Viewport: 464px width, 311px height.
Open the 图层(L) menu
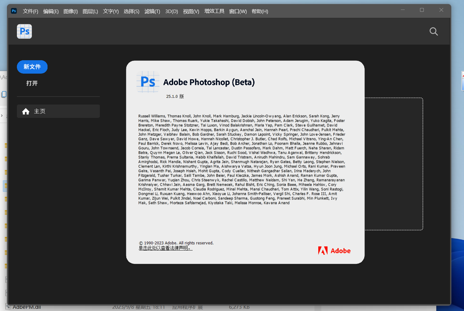pyautogui.click(x=90, y=11)
